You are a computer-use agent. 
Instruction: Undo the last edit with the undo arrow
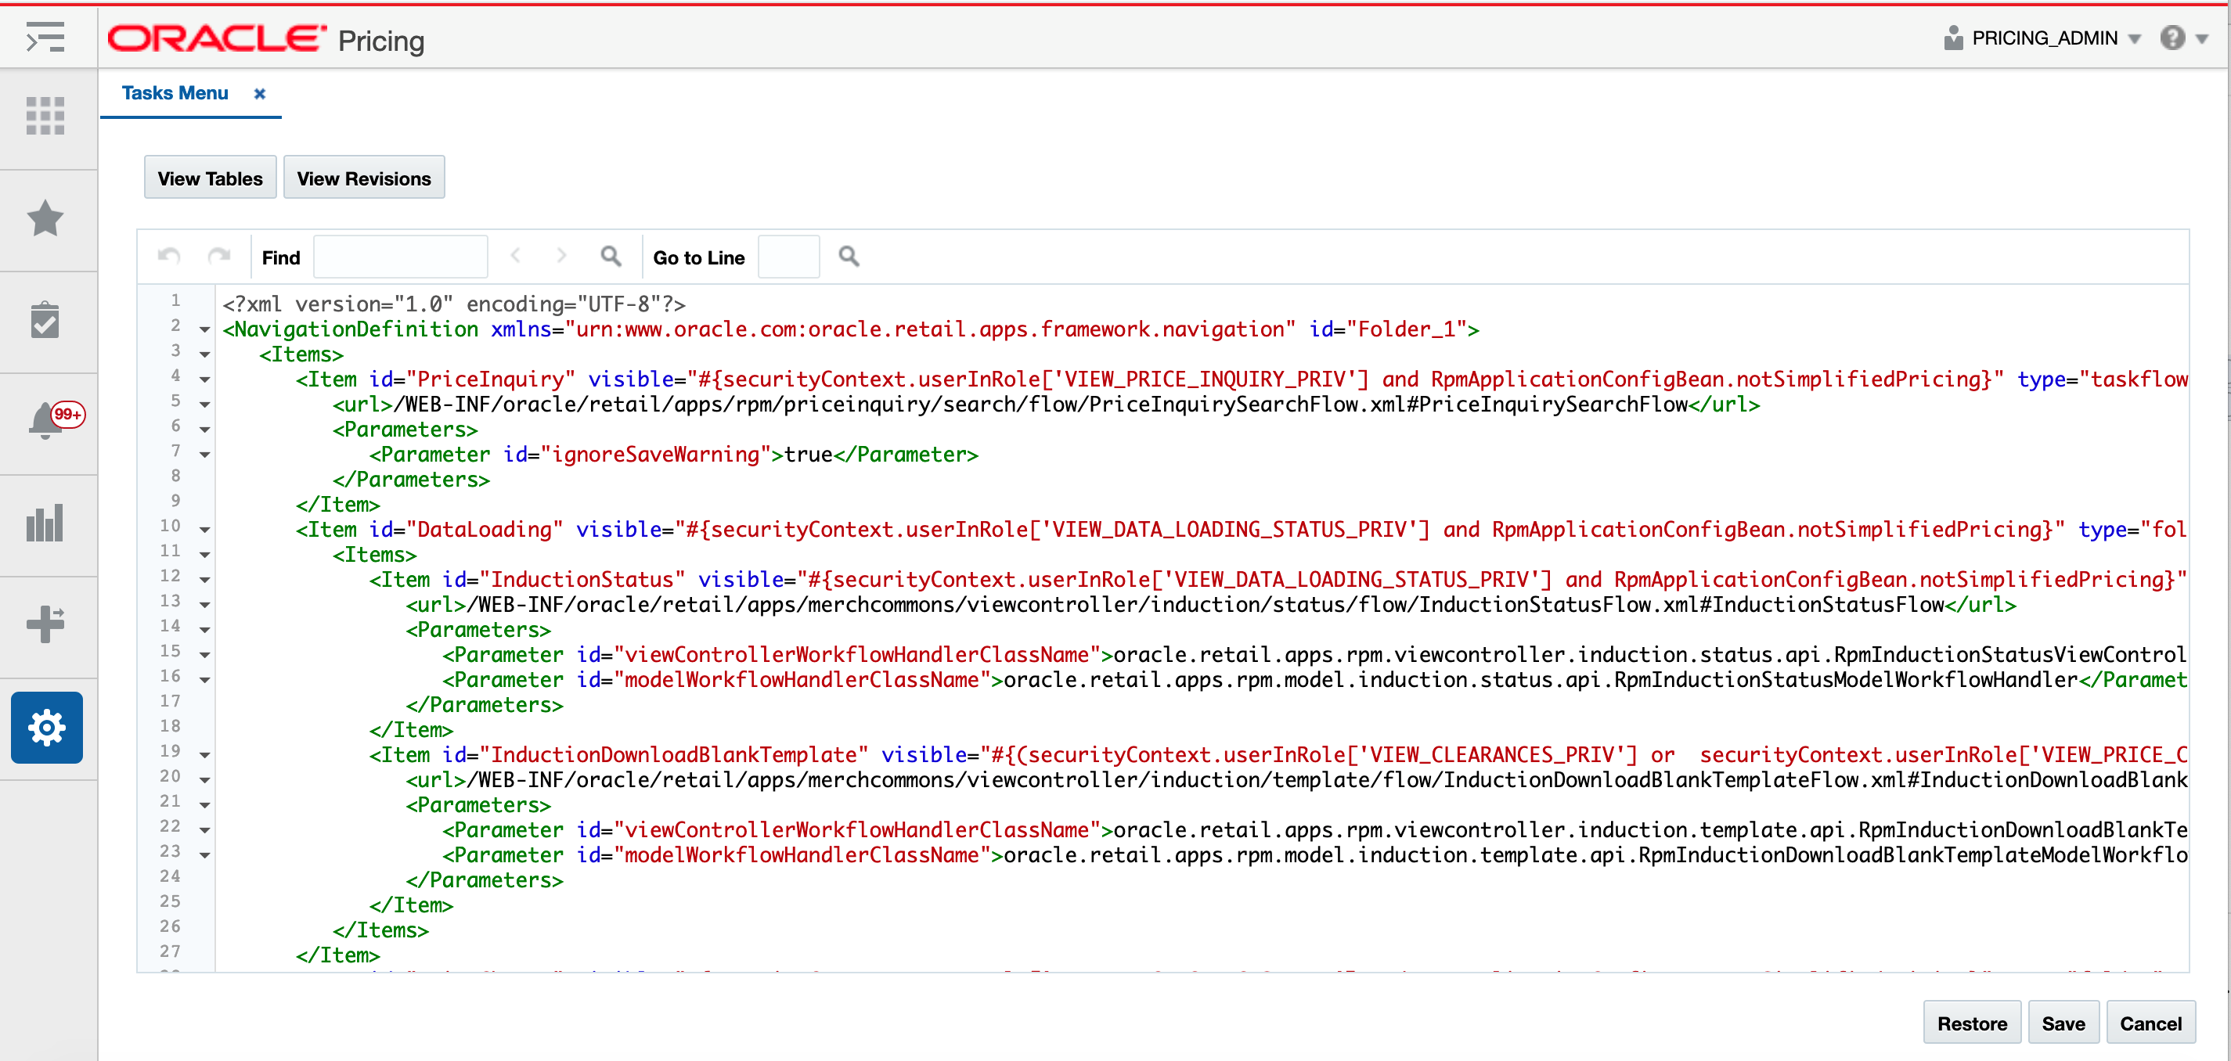pyautogui.click(x=170, y=255)
